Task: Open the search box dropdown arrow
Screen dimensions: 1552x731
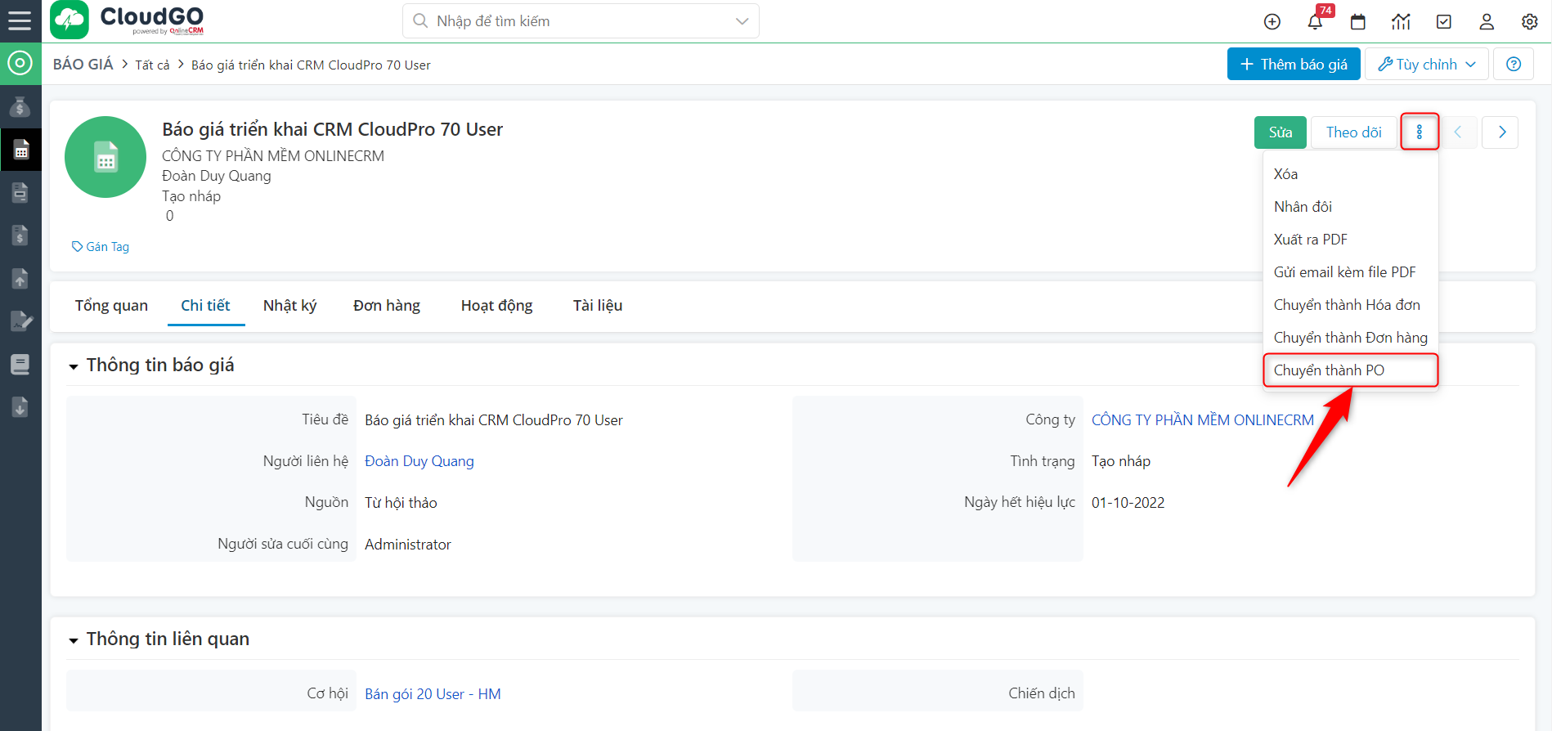Action: coord(742,21)
